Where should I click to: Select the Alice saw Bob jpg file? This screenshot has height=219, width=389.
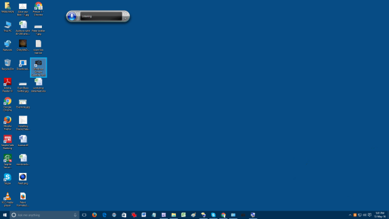click(x=23, y=10)
